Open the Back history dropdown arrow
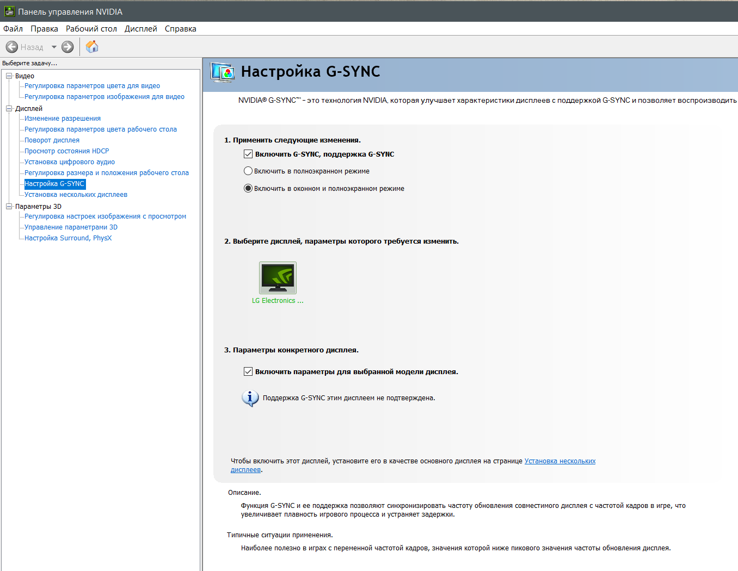738x571 pixels. (54, 47)
